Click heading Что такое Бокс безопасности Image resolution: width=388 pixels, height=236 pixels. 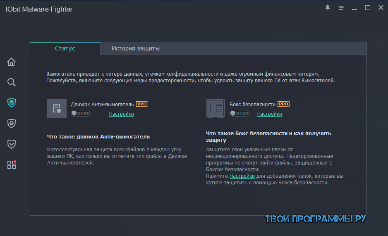pyautogui.click(x=268, y=137)
